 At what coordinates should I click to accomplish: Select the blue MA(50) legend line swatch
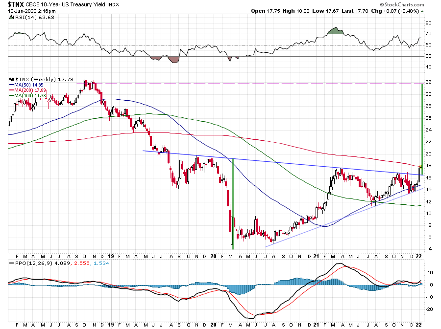tap(12, 85)
